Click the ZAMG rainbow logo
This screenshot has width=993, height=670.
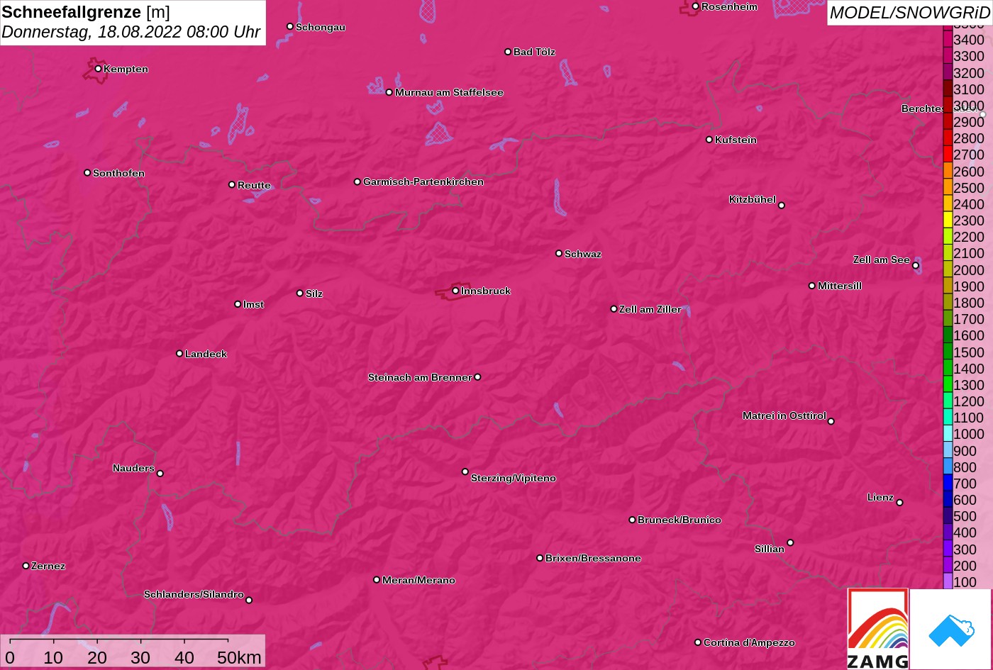tap(878, 628)
